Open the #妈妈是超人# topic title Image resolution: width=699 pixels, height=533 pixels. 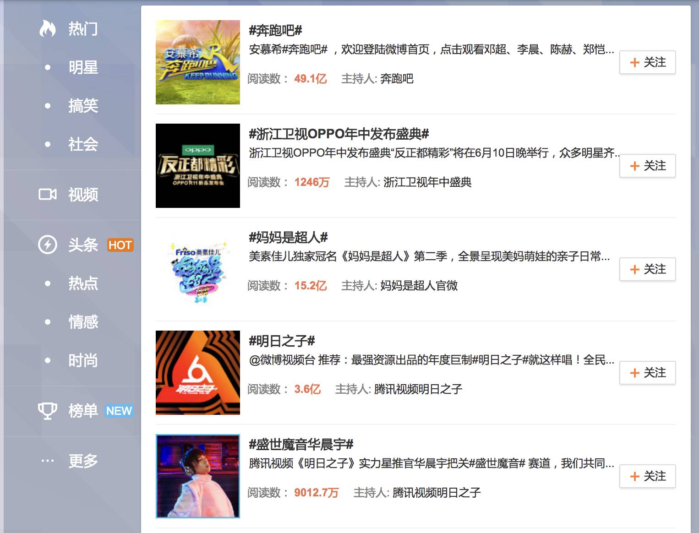pos(288,238)
